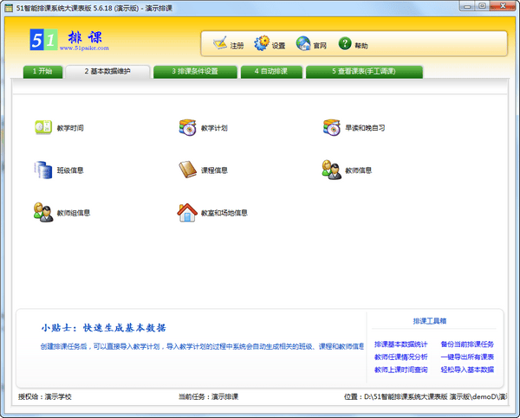The width and height of the screenshot is (520, 418).
Task: Open 教室和场地信息 house icon
Action: (187, 212)
